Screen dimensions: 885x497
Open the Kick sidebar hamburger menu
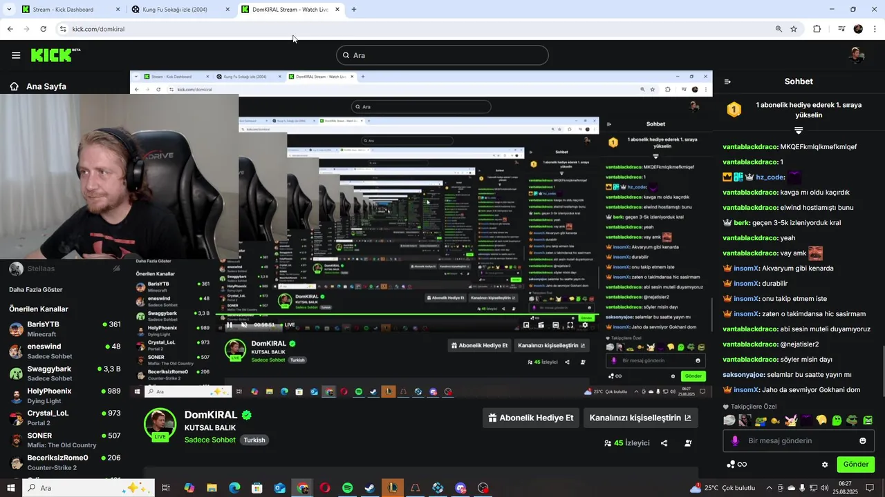[15, 55]
